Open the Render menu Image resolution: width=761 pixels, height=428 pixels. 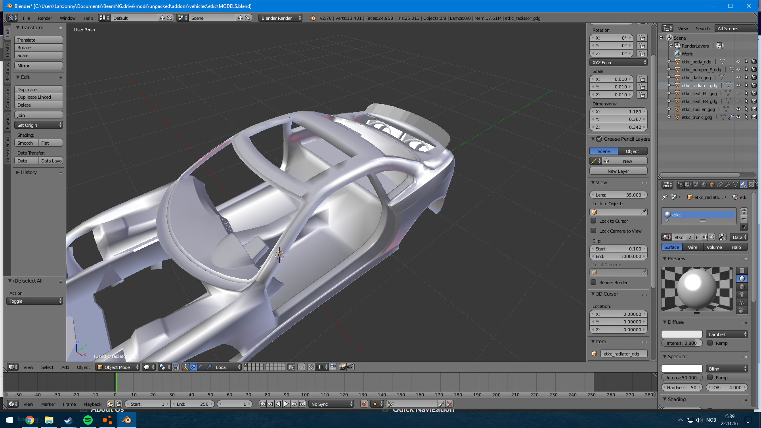pyautogui.click(x=45, y=18)
